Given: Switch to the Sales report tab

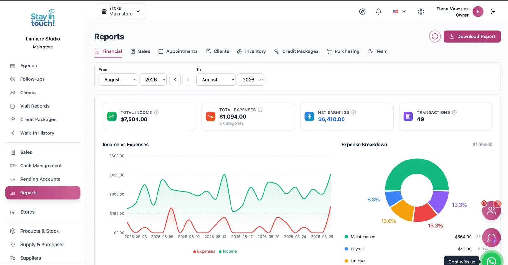Looking at the screenshot, I should [x=140, y=51].
